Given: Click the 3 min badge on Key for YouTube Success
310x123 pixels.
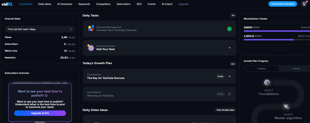Looking at the screenshot, I should click(x=220, y=76).
